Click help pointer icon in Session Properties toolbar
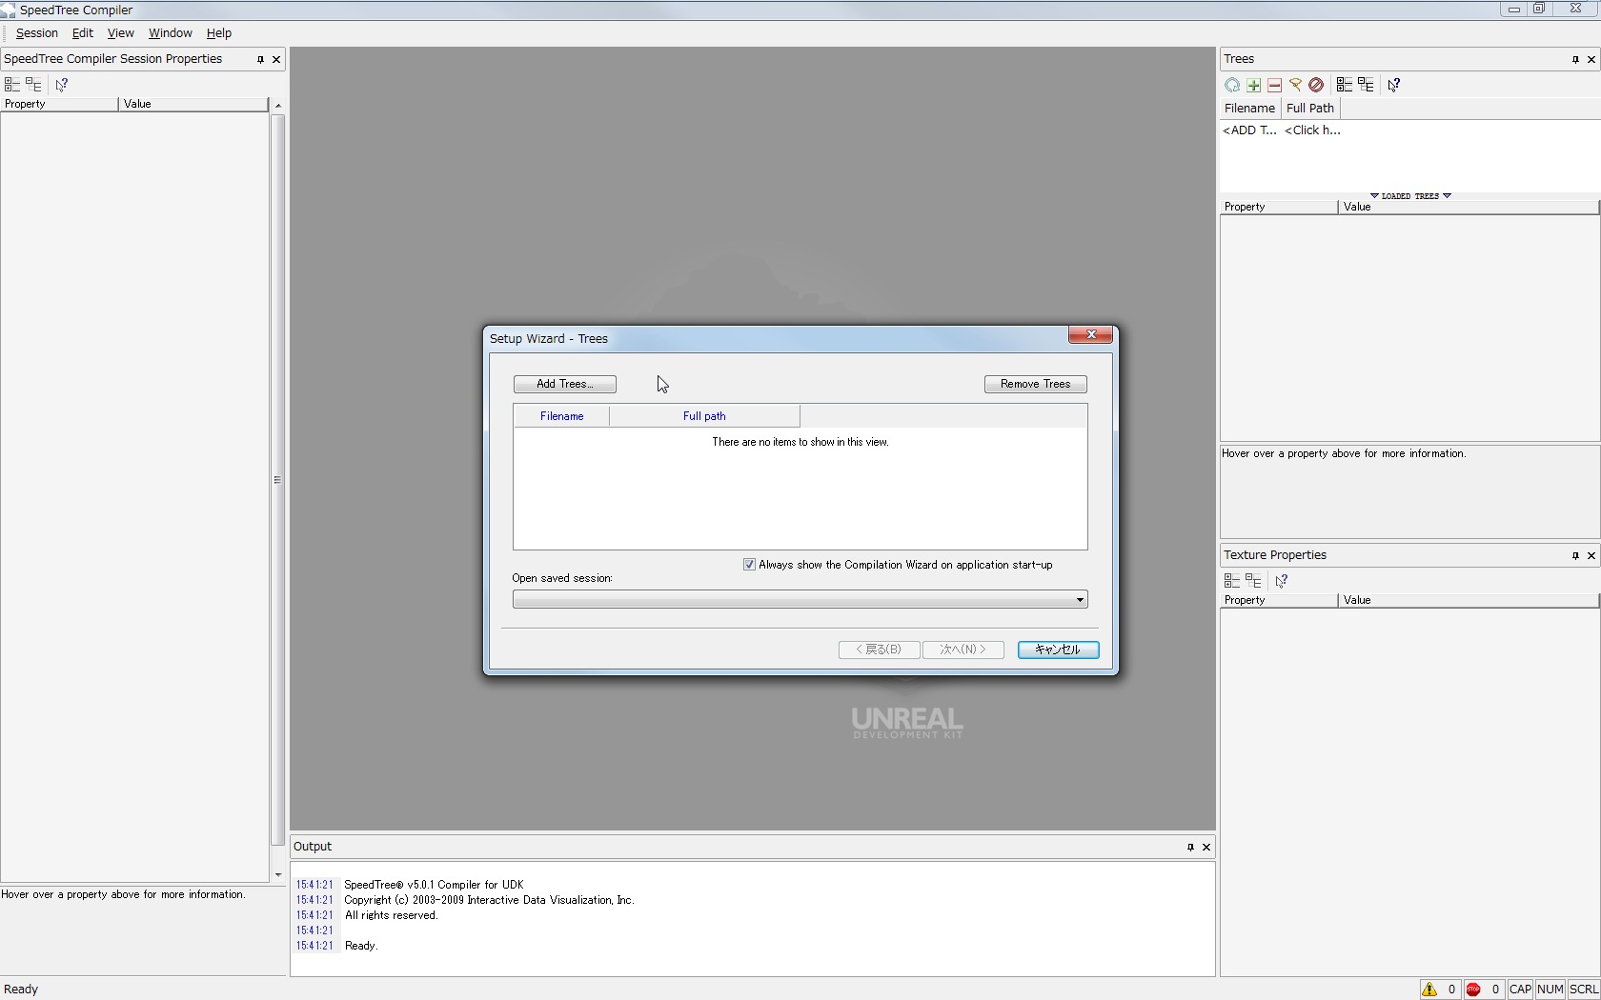 coord(62,85)
